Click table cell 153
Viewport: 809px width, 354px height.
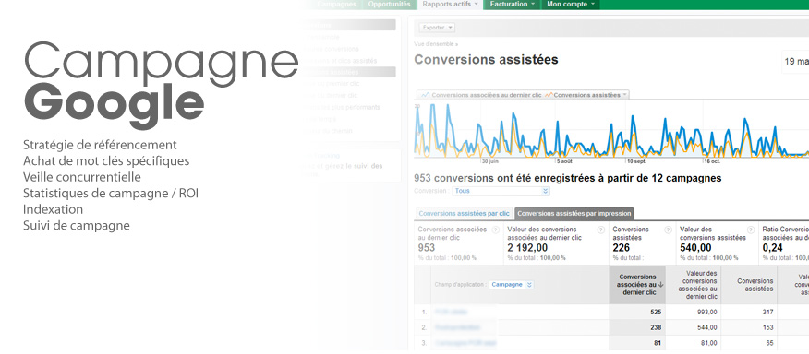point(767,327)
